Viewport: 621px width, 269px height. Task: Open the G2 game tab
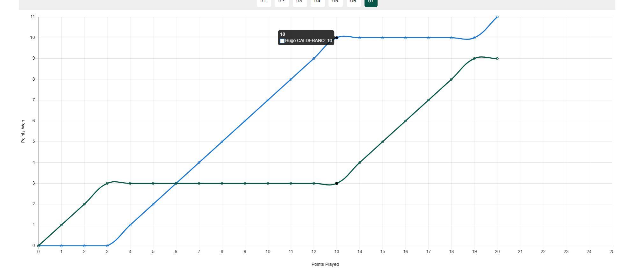click(x=281, y=2)
